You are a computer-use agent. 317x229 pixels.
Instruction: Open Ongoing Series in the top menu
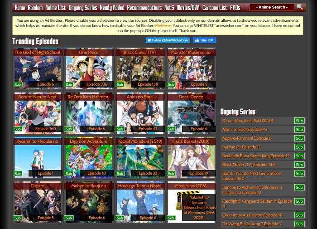83,8
